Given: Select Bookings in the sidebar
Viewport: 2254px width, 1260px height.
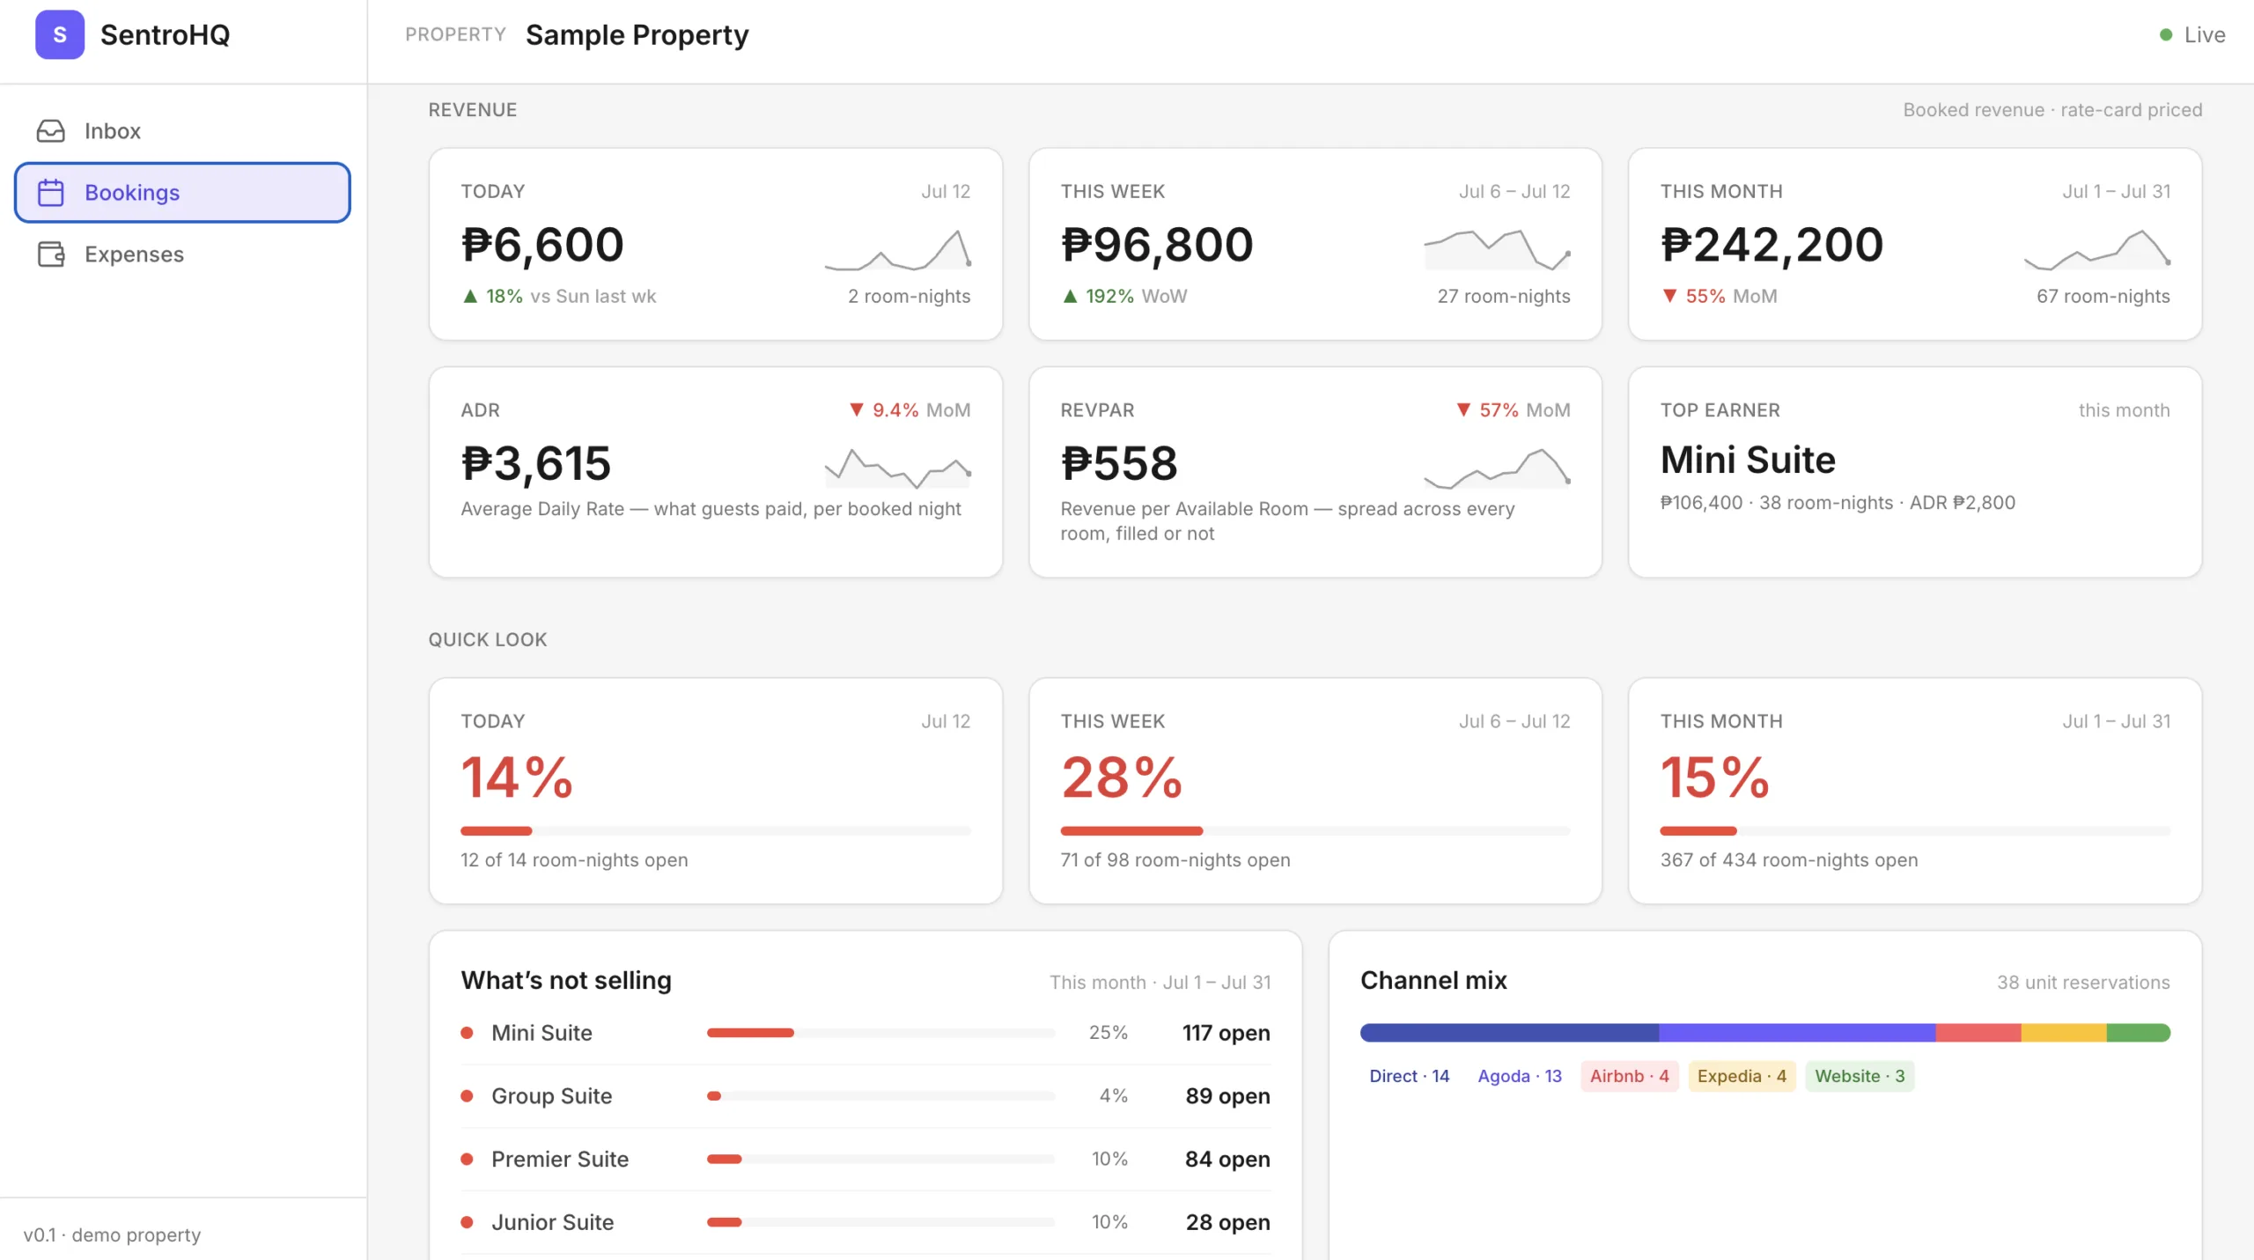Looking at the screenshot, I should click(182, 193).
